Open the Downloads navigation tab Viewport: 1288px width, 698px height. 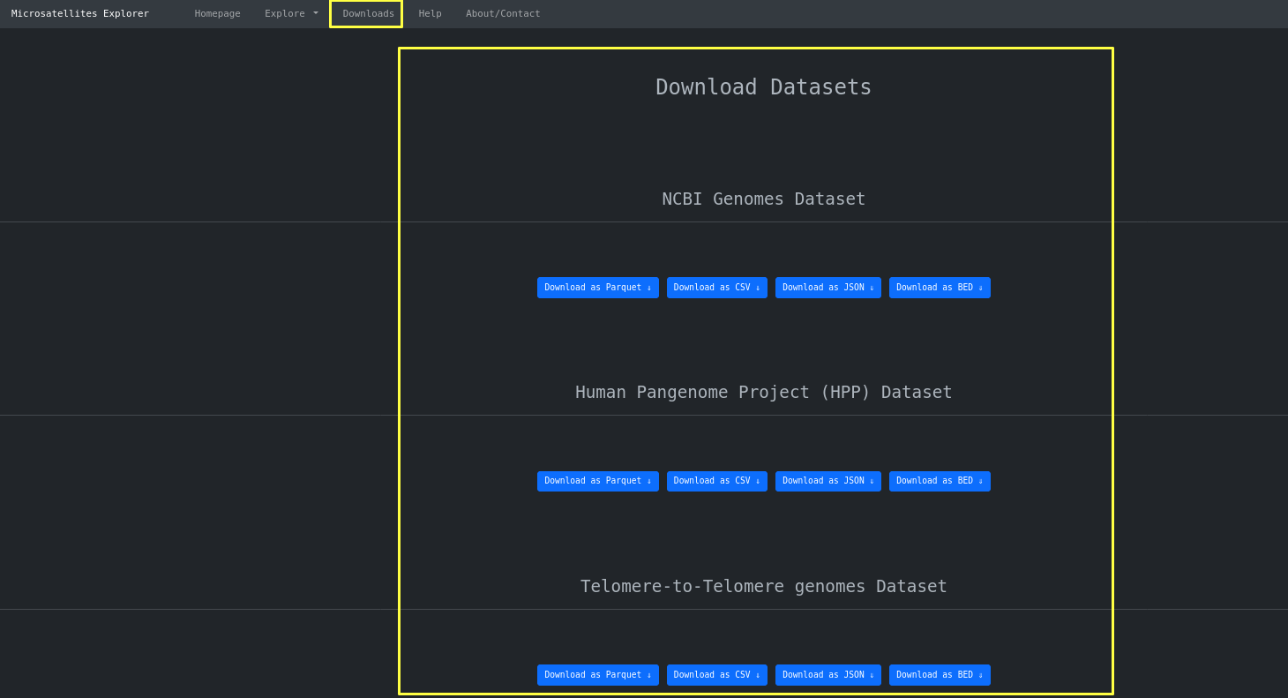pos(368,13)
